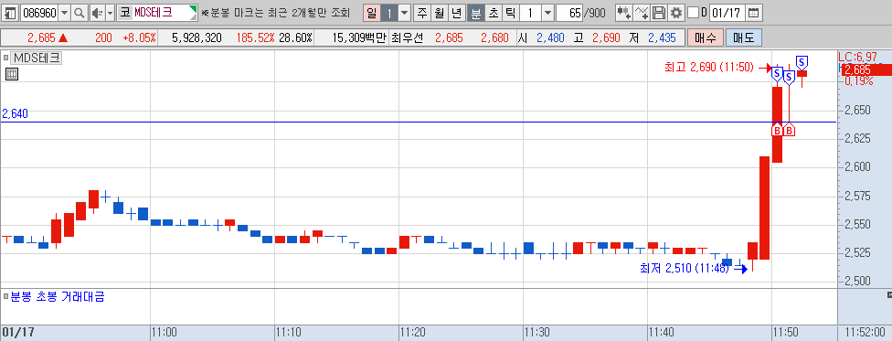Click the 매수 buy button

tap(706, 38)
